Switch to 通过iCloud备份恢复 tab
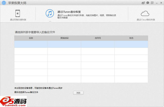This screenshot has height=107, width=164. [x=146, y=20]
